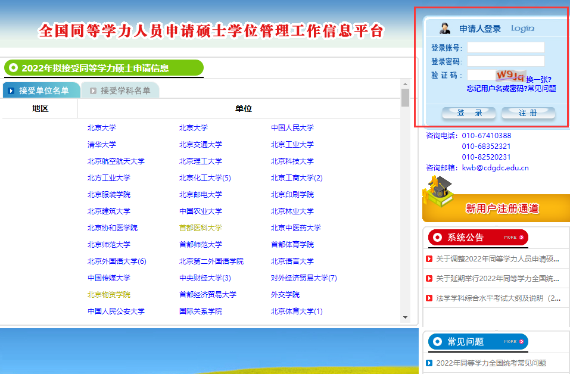
Task: Open 中国人民大学 link
Action: pos(292,127)
